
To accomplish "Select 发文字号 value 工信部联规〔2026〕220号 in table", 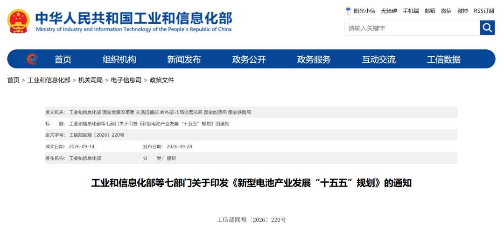I will pyautogui.click(x=97, y=135).
